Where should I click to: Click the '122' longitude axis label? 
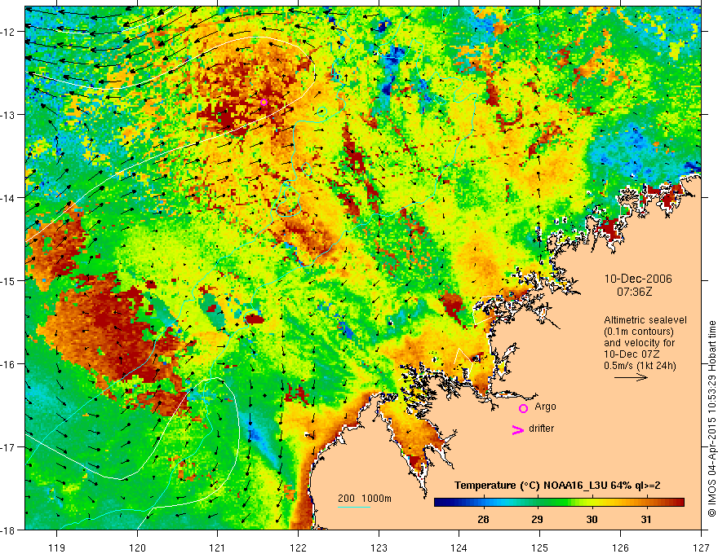(298, 547)
